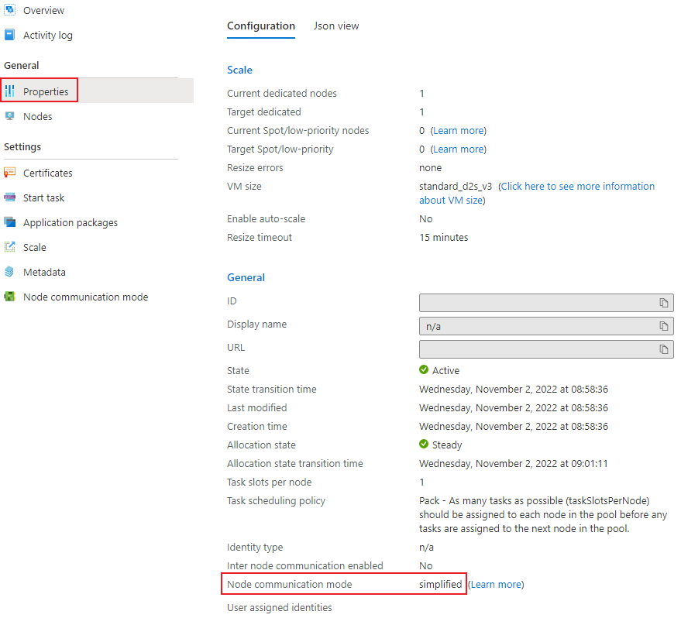
Task: Click the VM size information link
Action: pyautogui.click(x=576, y=186)
